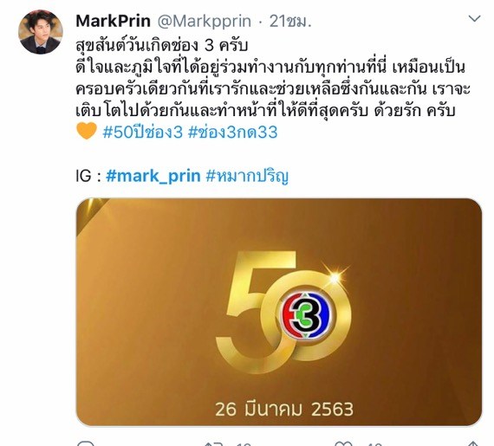Viewport: 494px width, 446px height.
Task: Click the like count number
Action: (x=375, y=443)
